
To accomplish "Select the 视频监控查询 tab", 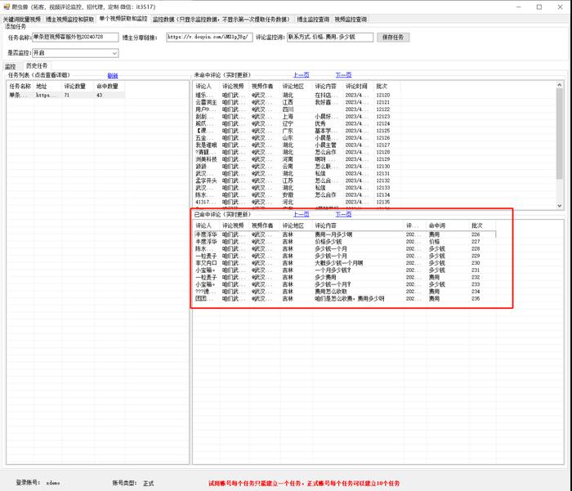I will click(x=351, y=18).
